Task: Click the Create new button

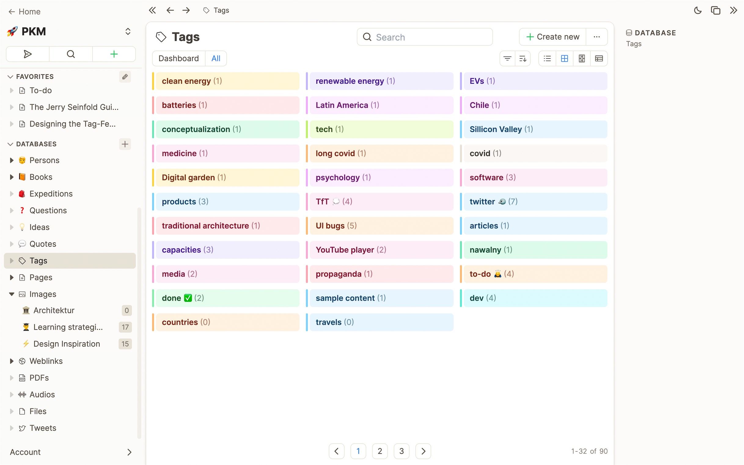Action: 552,37
